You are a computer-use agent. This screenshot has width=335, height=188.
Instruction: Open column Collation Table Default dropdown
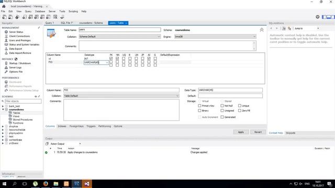pos(121,96)
